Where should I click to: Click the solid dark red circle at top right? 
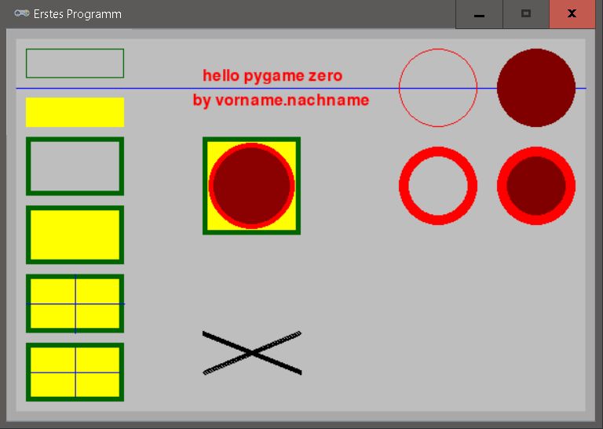tap(536, 88)
